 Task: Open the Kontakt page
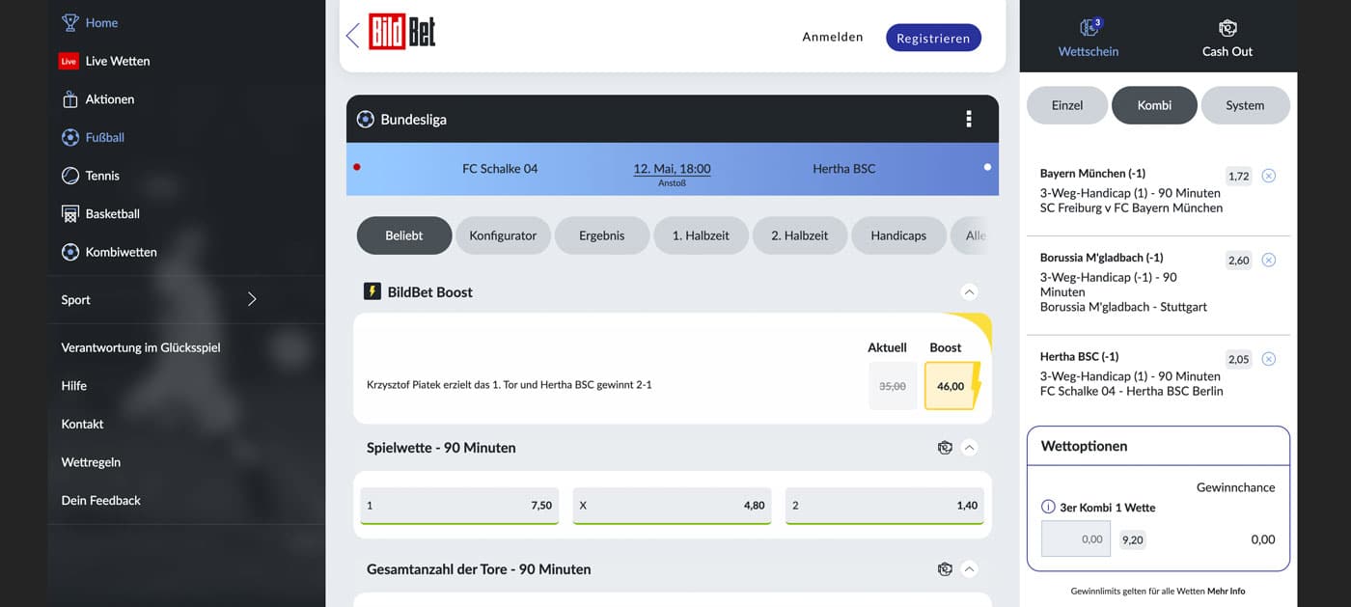82,424
